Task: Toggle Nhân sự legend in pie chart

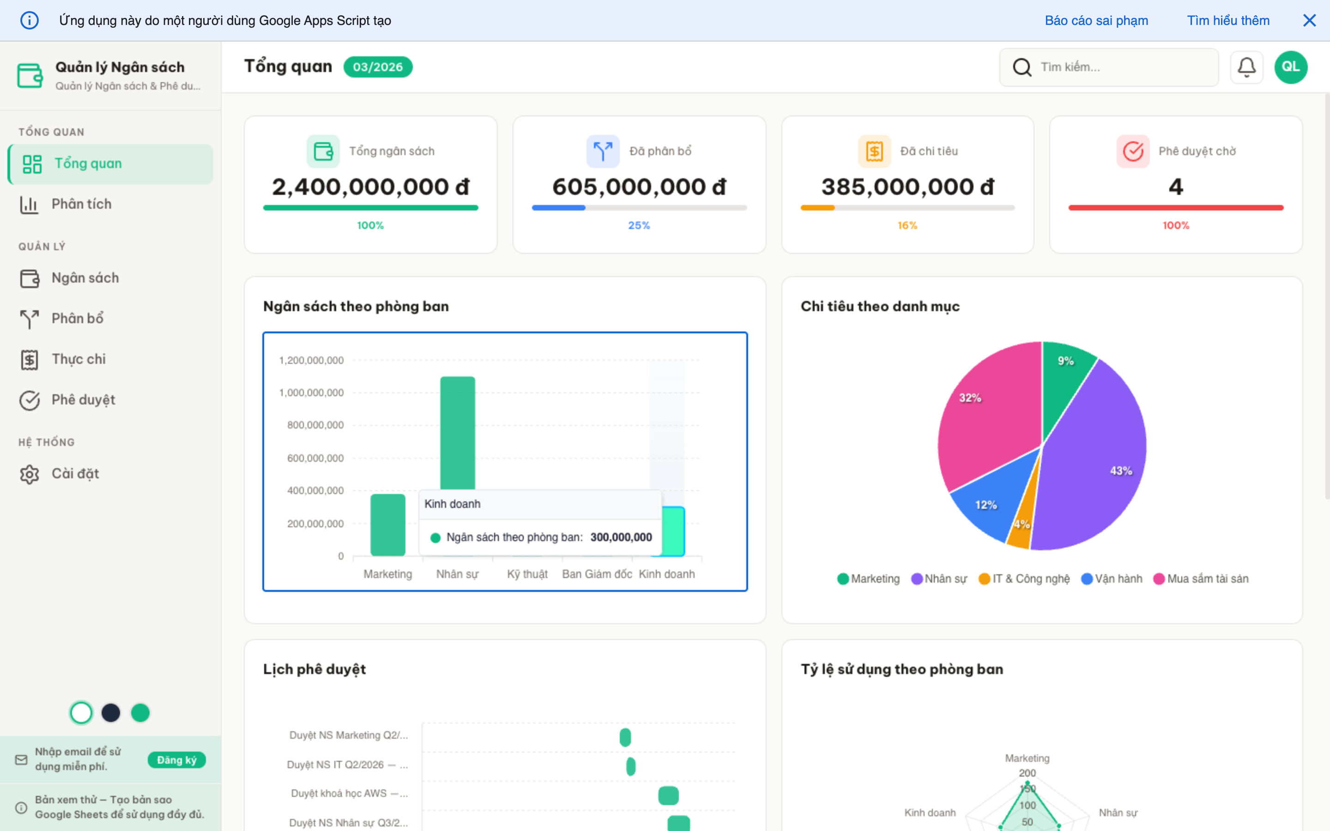Action: [939, 579]
